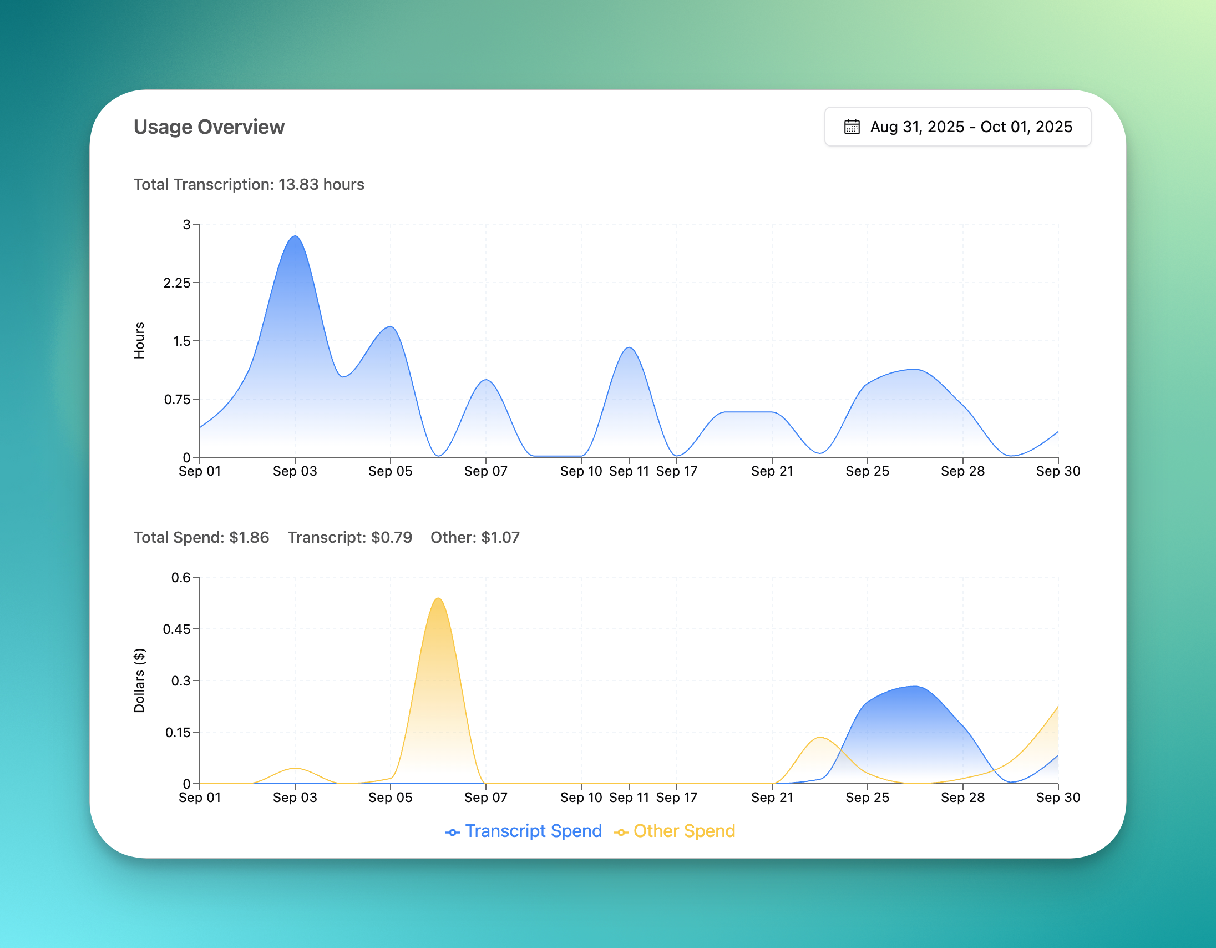1216x948 pixels.
Task: Click the Hours axis label
Action: [139, 340]
